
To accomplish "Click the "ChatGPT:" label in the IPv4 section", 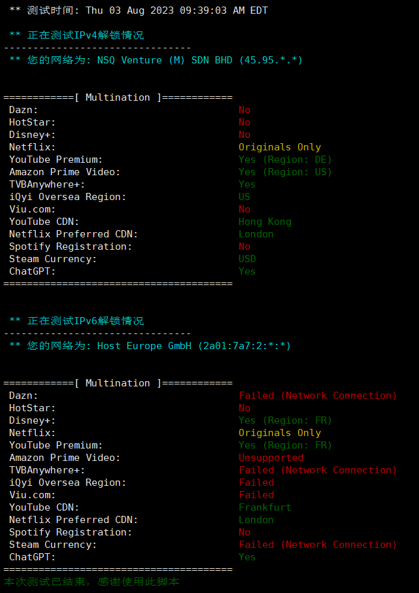I will tap(33, 271).
